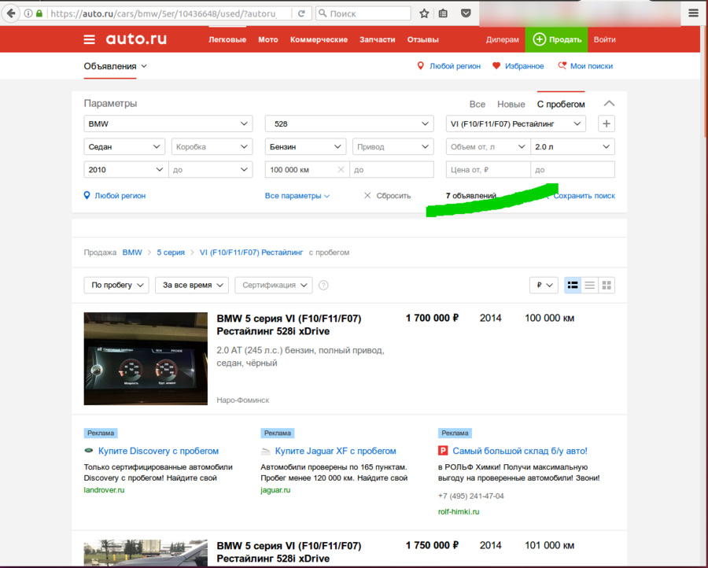Open the Firefox hamburger menu
Viewport: 708px width, 568px height.
694,13
